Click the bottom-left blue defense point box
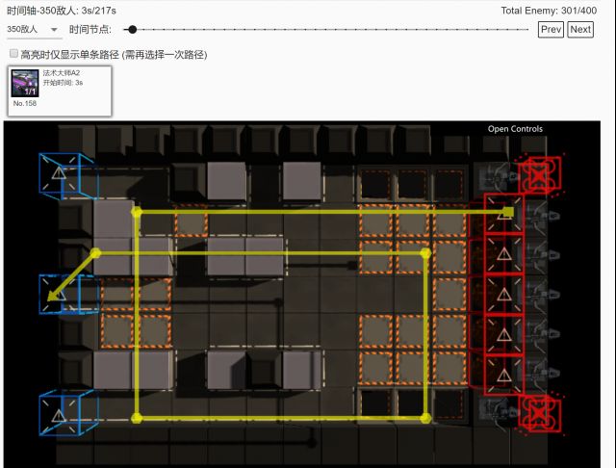Image resolution: width=616 pixels, height=468 pixels. coord(59,414)
